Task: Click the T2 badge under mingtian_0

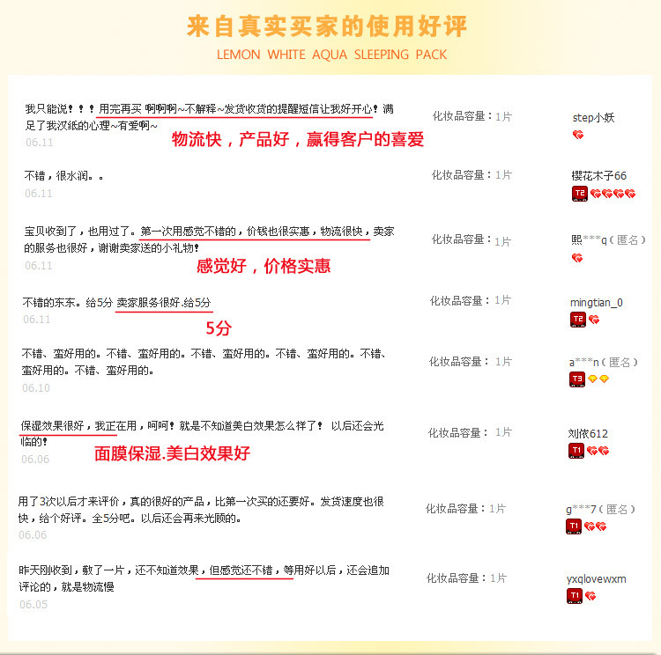Action: point(577,320)
